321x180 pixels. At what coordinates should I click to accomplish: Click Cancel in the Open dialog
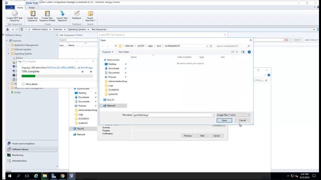click(242, 120)
